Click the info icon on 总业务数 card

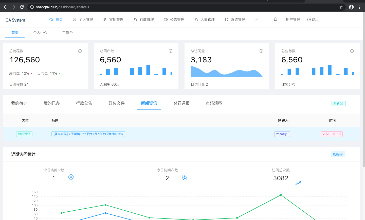pyautogui.click(x=352, y=51)
